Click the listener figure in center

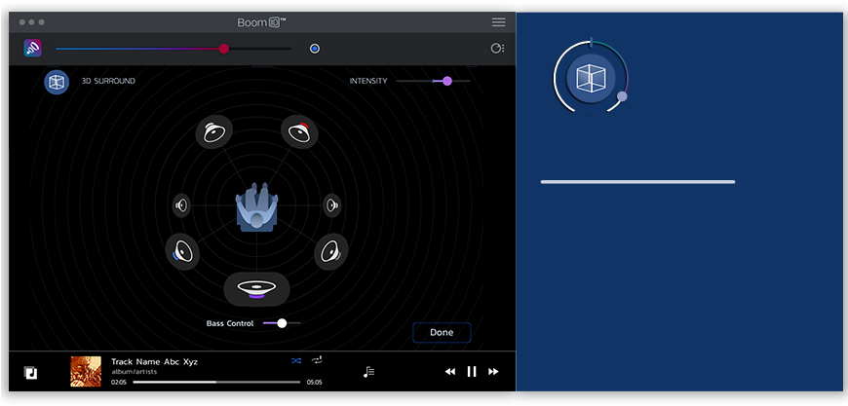[x=257, y=207]
